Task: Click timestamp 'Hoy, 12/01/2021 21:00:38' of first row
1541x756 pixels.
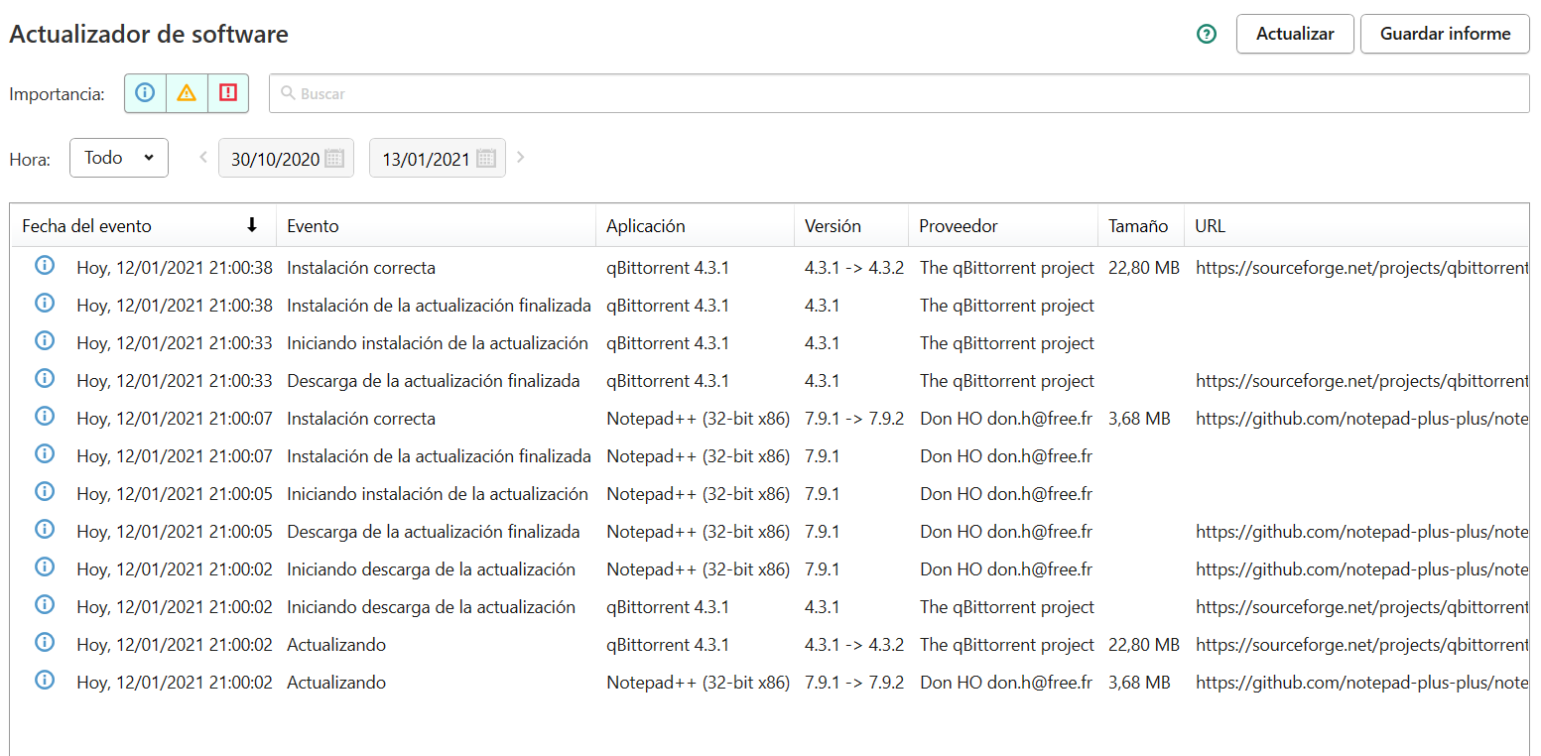Action: 175,268
